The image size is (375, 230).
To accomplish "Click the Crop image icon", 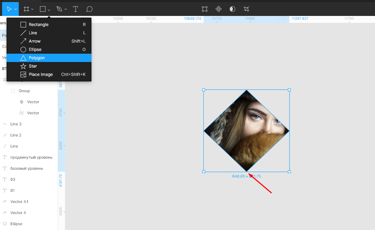I will [246, 9].
